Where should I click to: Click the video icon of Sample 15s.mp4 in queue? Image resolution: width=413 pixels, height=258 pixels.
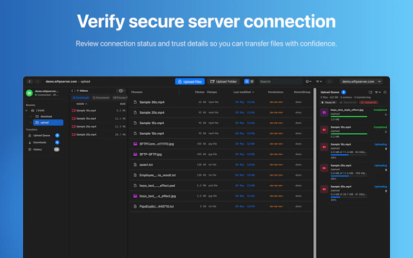coord(324,147)
